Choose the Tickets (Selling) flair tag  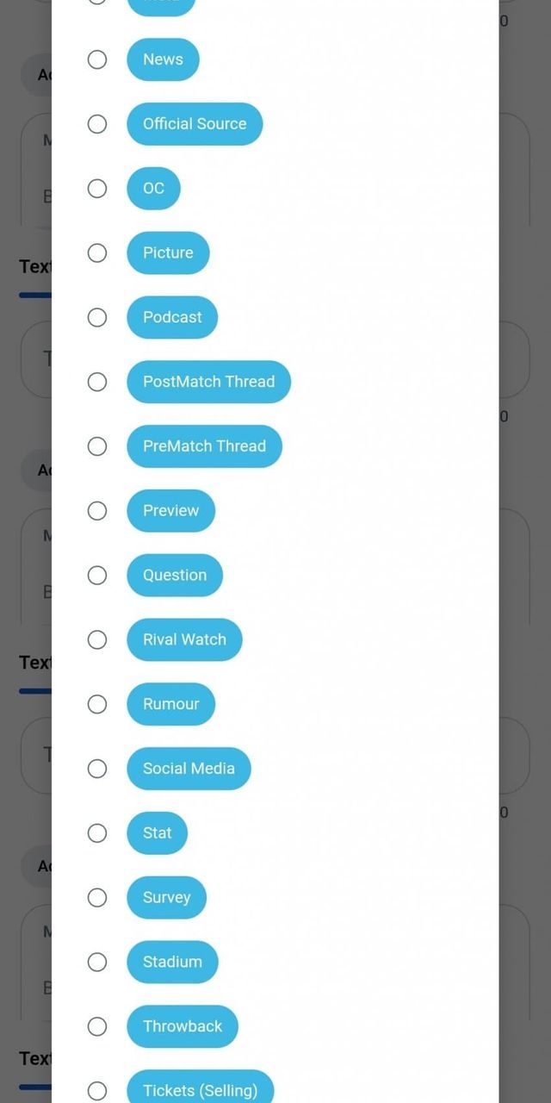pyautogui.click(x=200, y=1090)
